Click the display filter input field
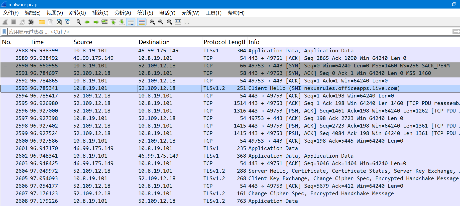The image size is (460, 206). coord(225,32)
